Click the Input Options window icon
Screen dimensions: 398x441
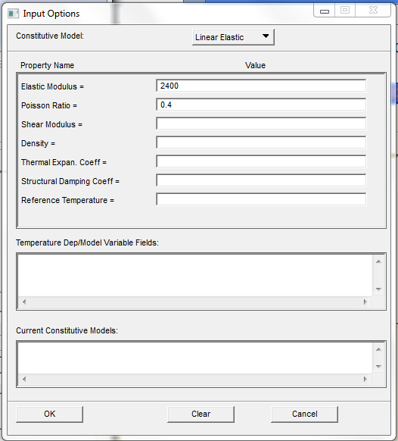point(13,14)
